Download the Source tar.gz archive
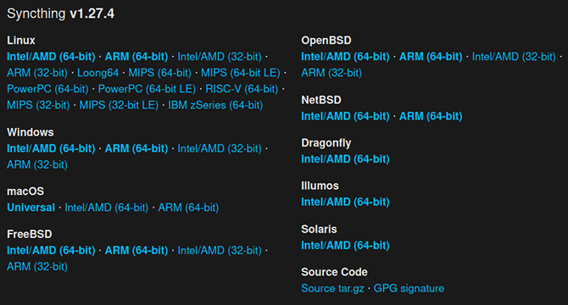Viewport: 568px width, 305px height. (x=332, y=288)
